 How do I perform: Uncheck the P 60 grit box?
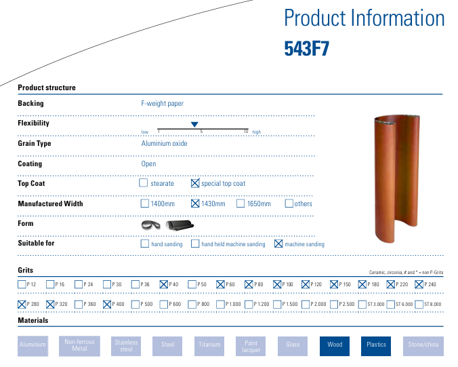pos(220,284)
